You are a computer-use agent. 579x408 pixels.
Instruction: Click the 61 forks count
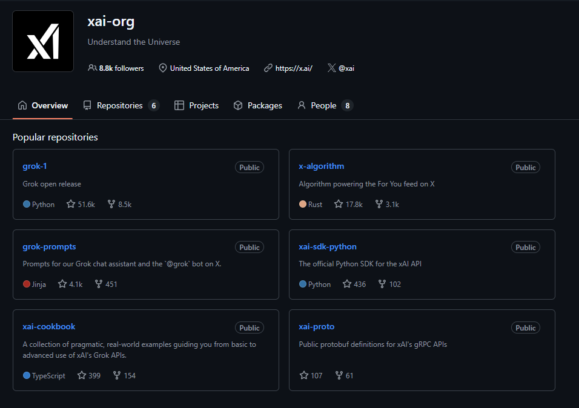(x=349, y=376)
